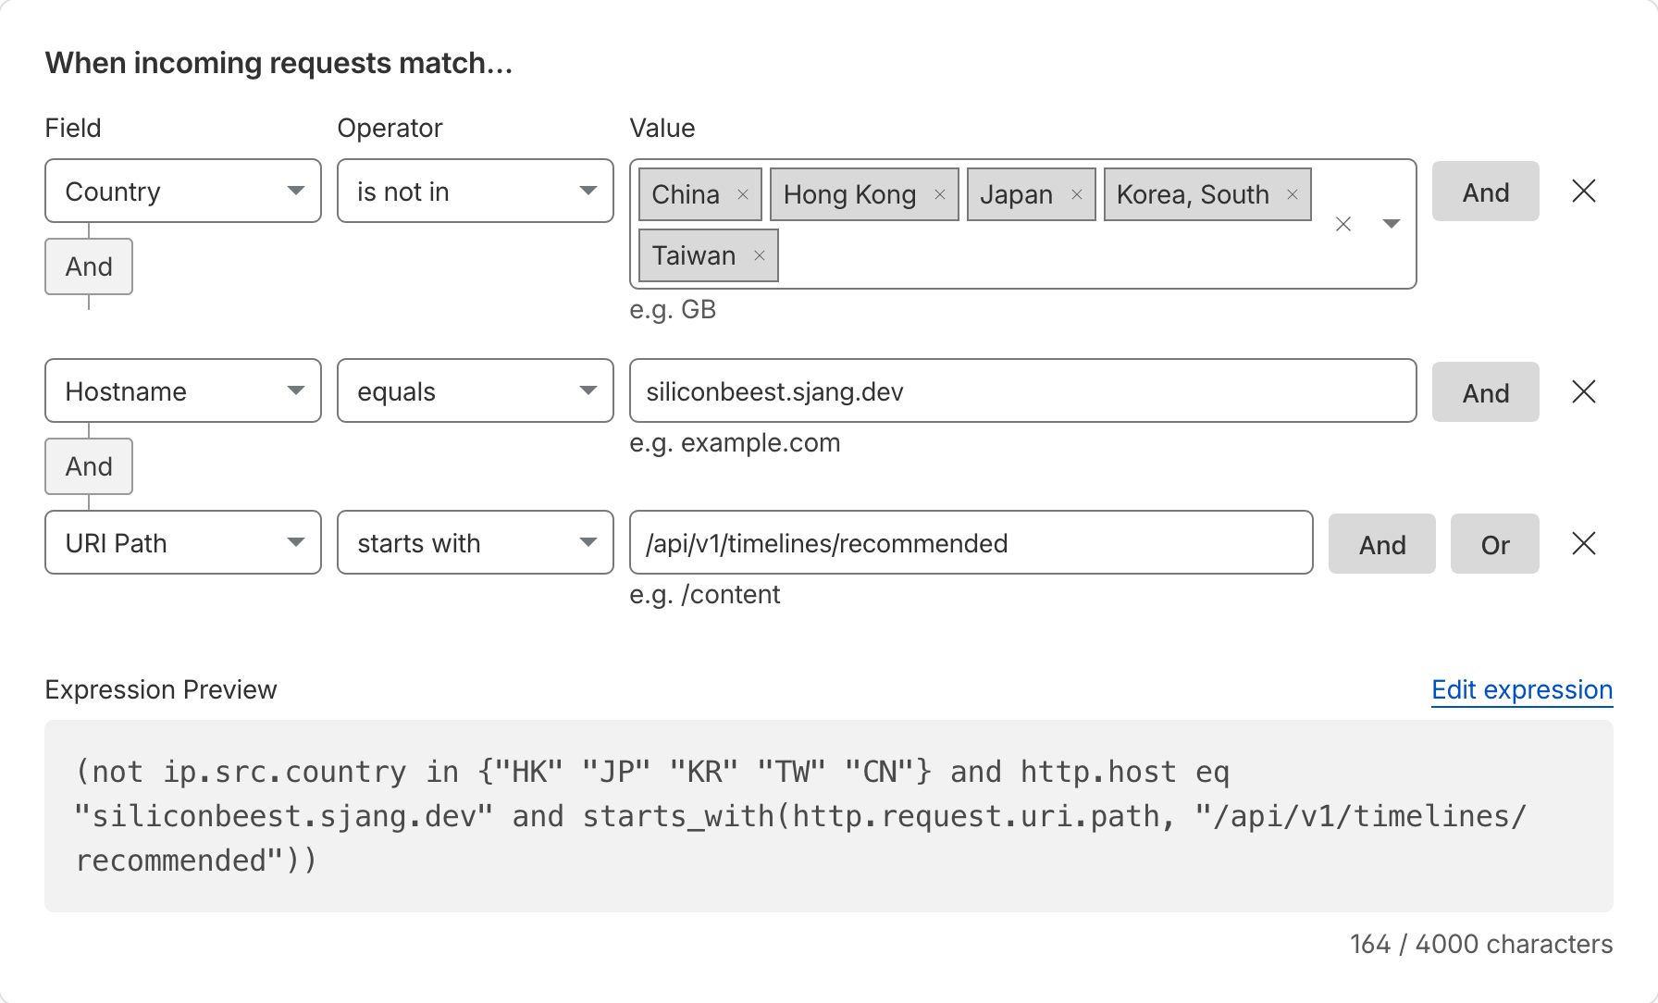Delete the Country rule row
1658x1003 pixels.
1584,191
